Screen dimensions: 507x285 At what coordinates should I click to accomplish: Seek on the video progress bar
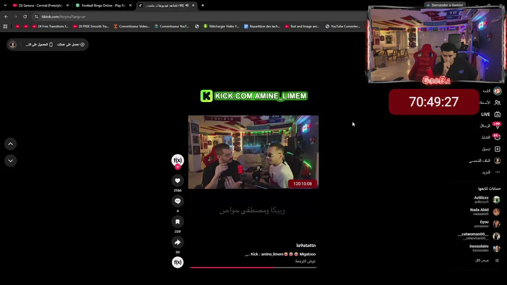point(253,268)
